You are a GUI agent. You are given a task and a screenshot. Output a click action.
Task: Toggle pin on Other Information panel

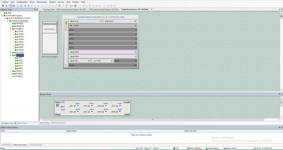coord(278,127)
